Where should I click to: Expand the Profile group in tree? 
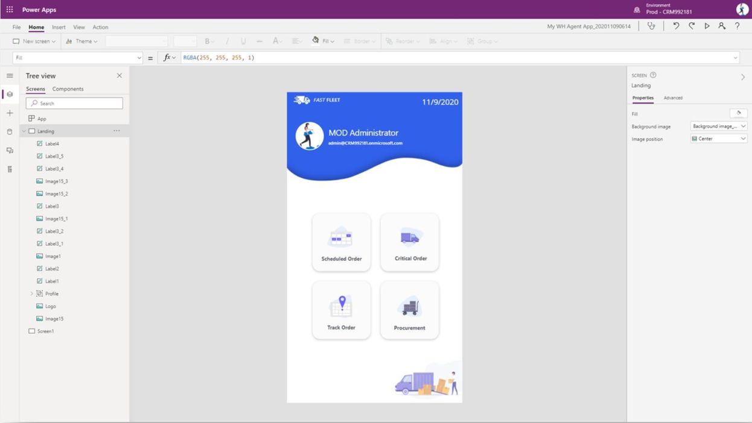(32, 293)
